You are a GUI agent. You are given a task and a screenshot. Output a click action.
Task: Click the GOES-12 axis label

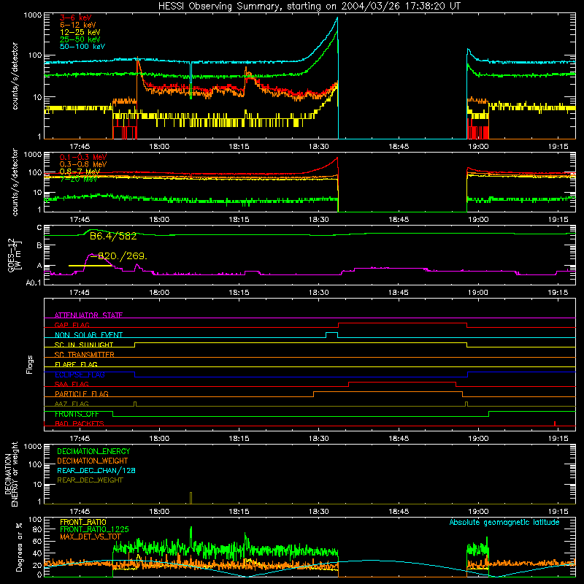click(x=14, y=255)
